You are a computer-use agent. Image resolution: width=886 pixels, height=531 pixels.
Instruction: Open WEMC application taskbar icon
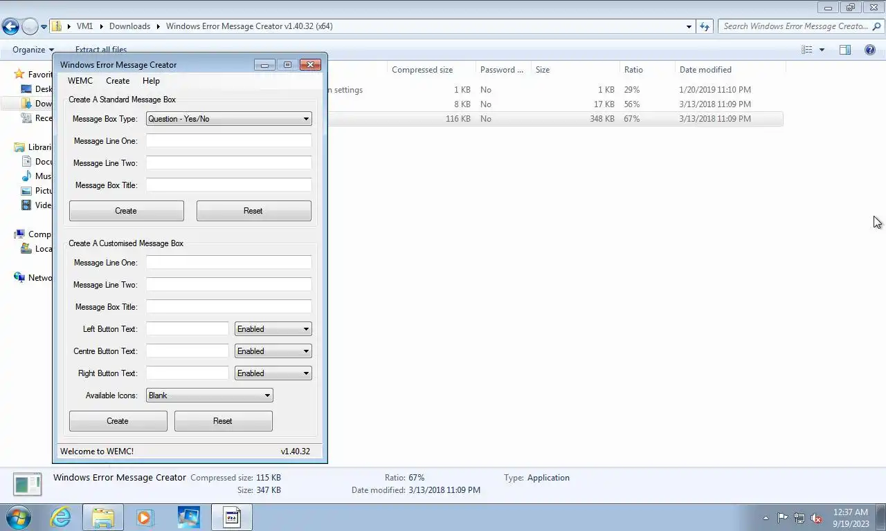click(232, 517)
